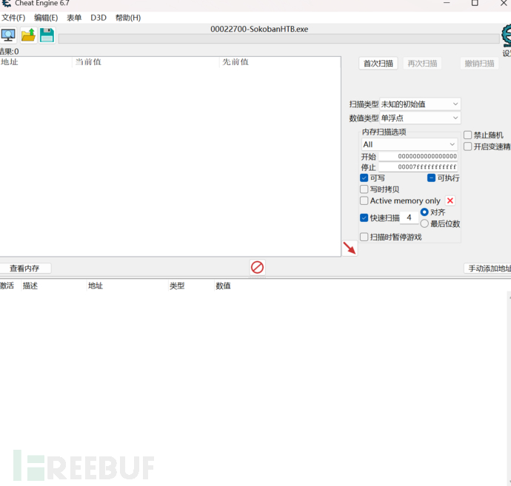The image size is (511, 486).
Task: Click the 停止 stop address field
Action: 418,167
